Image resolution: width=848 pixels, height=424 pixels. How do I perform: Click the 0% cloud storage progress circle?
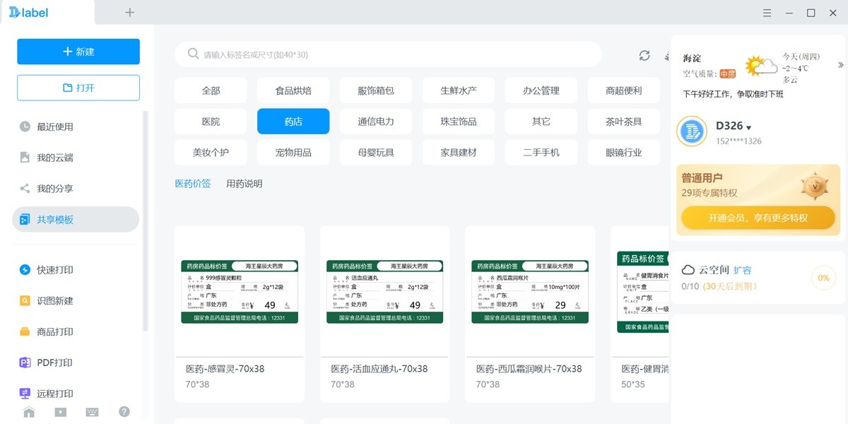tap(822, 278)
